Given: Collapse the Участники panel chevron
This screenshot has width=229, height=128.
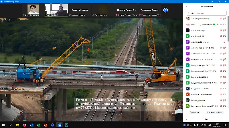Looking at the screenshot, I should [187, 6].
